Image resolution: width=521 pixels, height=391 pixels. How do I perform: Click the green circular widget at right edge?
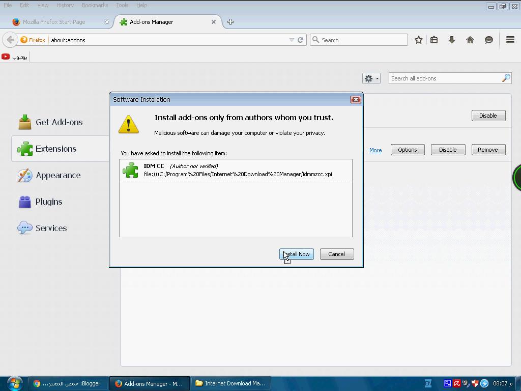[x=517, y=178]
